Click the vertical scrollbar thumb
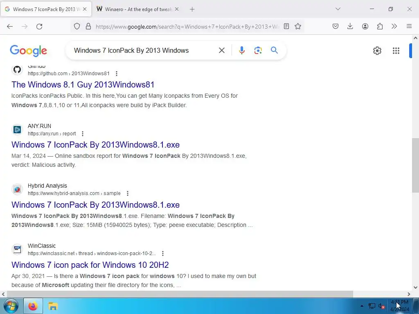The image size is (419, 314). pos(415,165)
